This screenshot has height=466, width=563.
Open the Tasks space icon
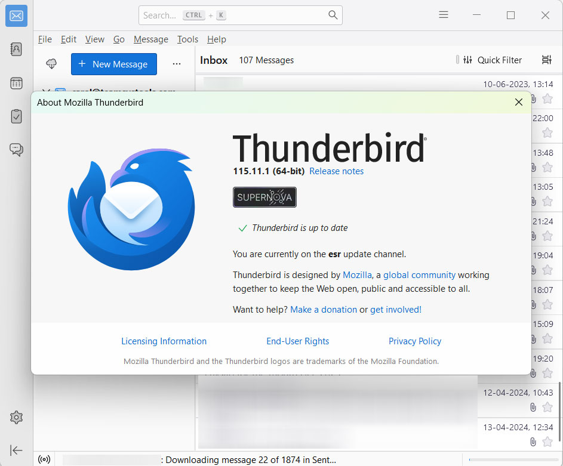click(16, 116)
